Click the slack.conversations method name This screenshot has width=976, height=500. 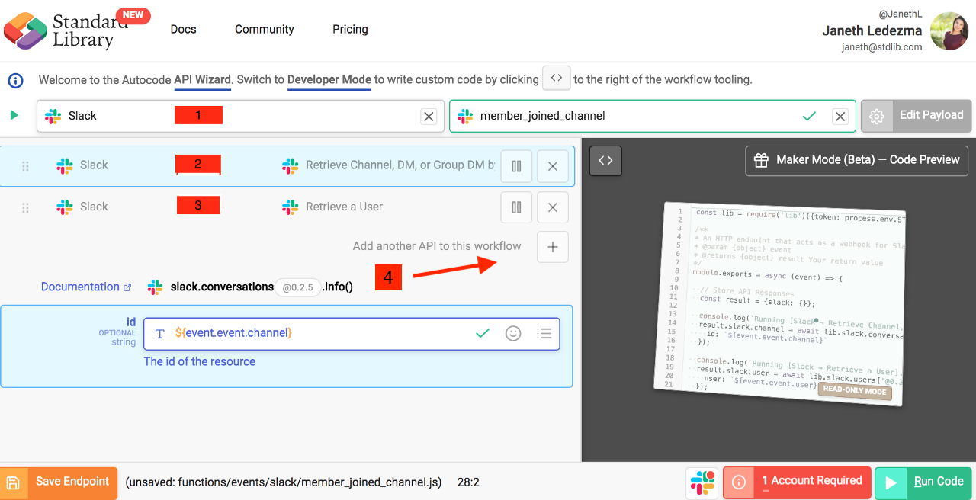[x=222, y=287]
